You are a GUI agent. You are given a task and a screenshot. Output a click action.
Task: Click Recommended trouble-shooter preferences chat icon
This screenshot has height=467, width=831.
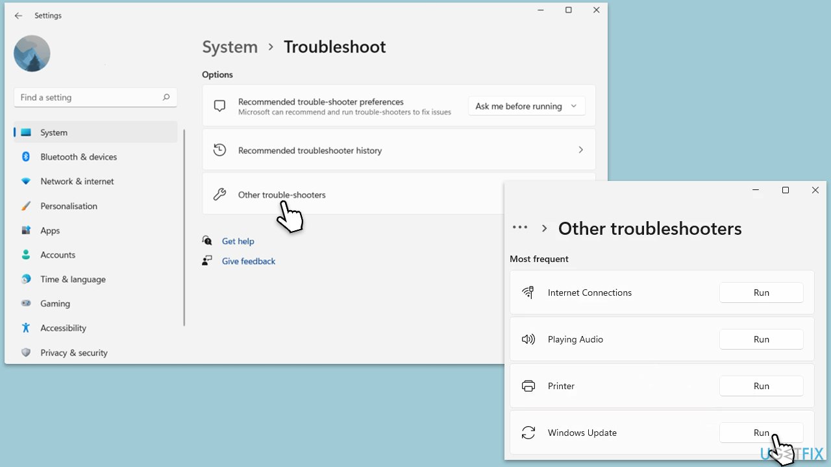220,106
